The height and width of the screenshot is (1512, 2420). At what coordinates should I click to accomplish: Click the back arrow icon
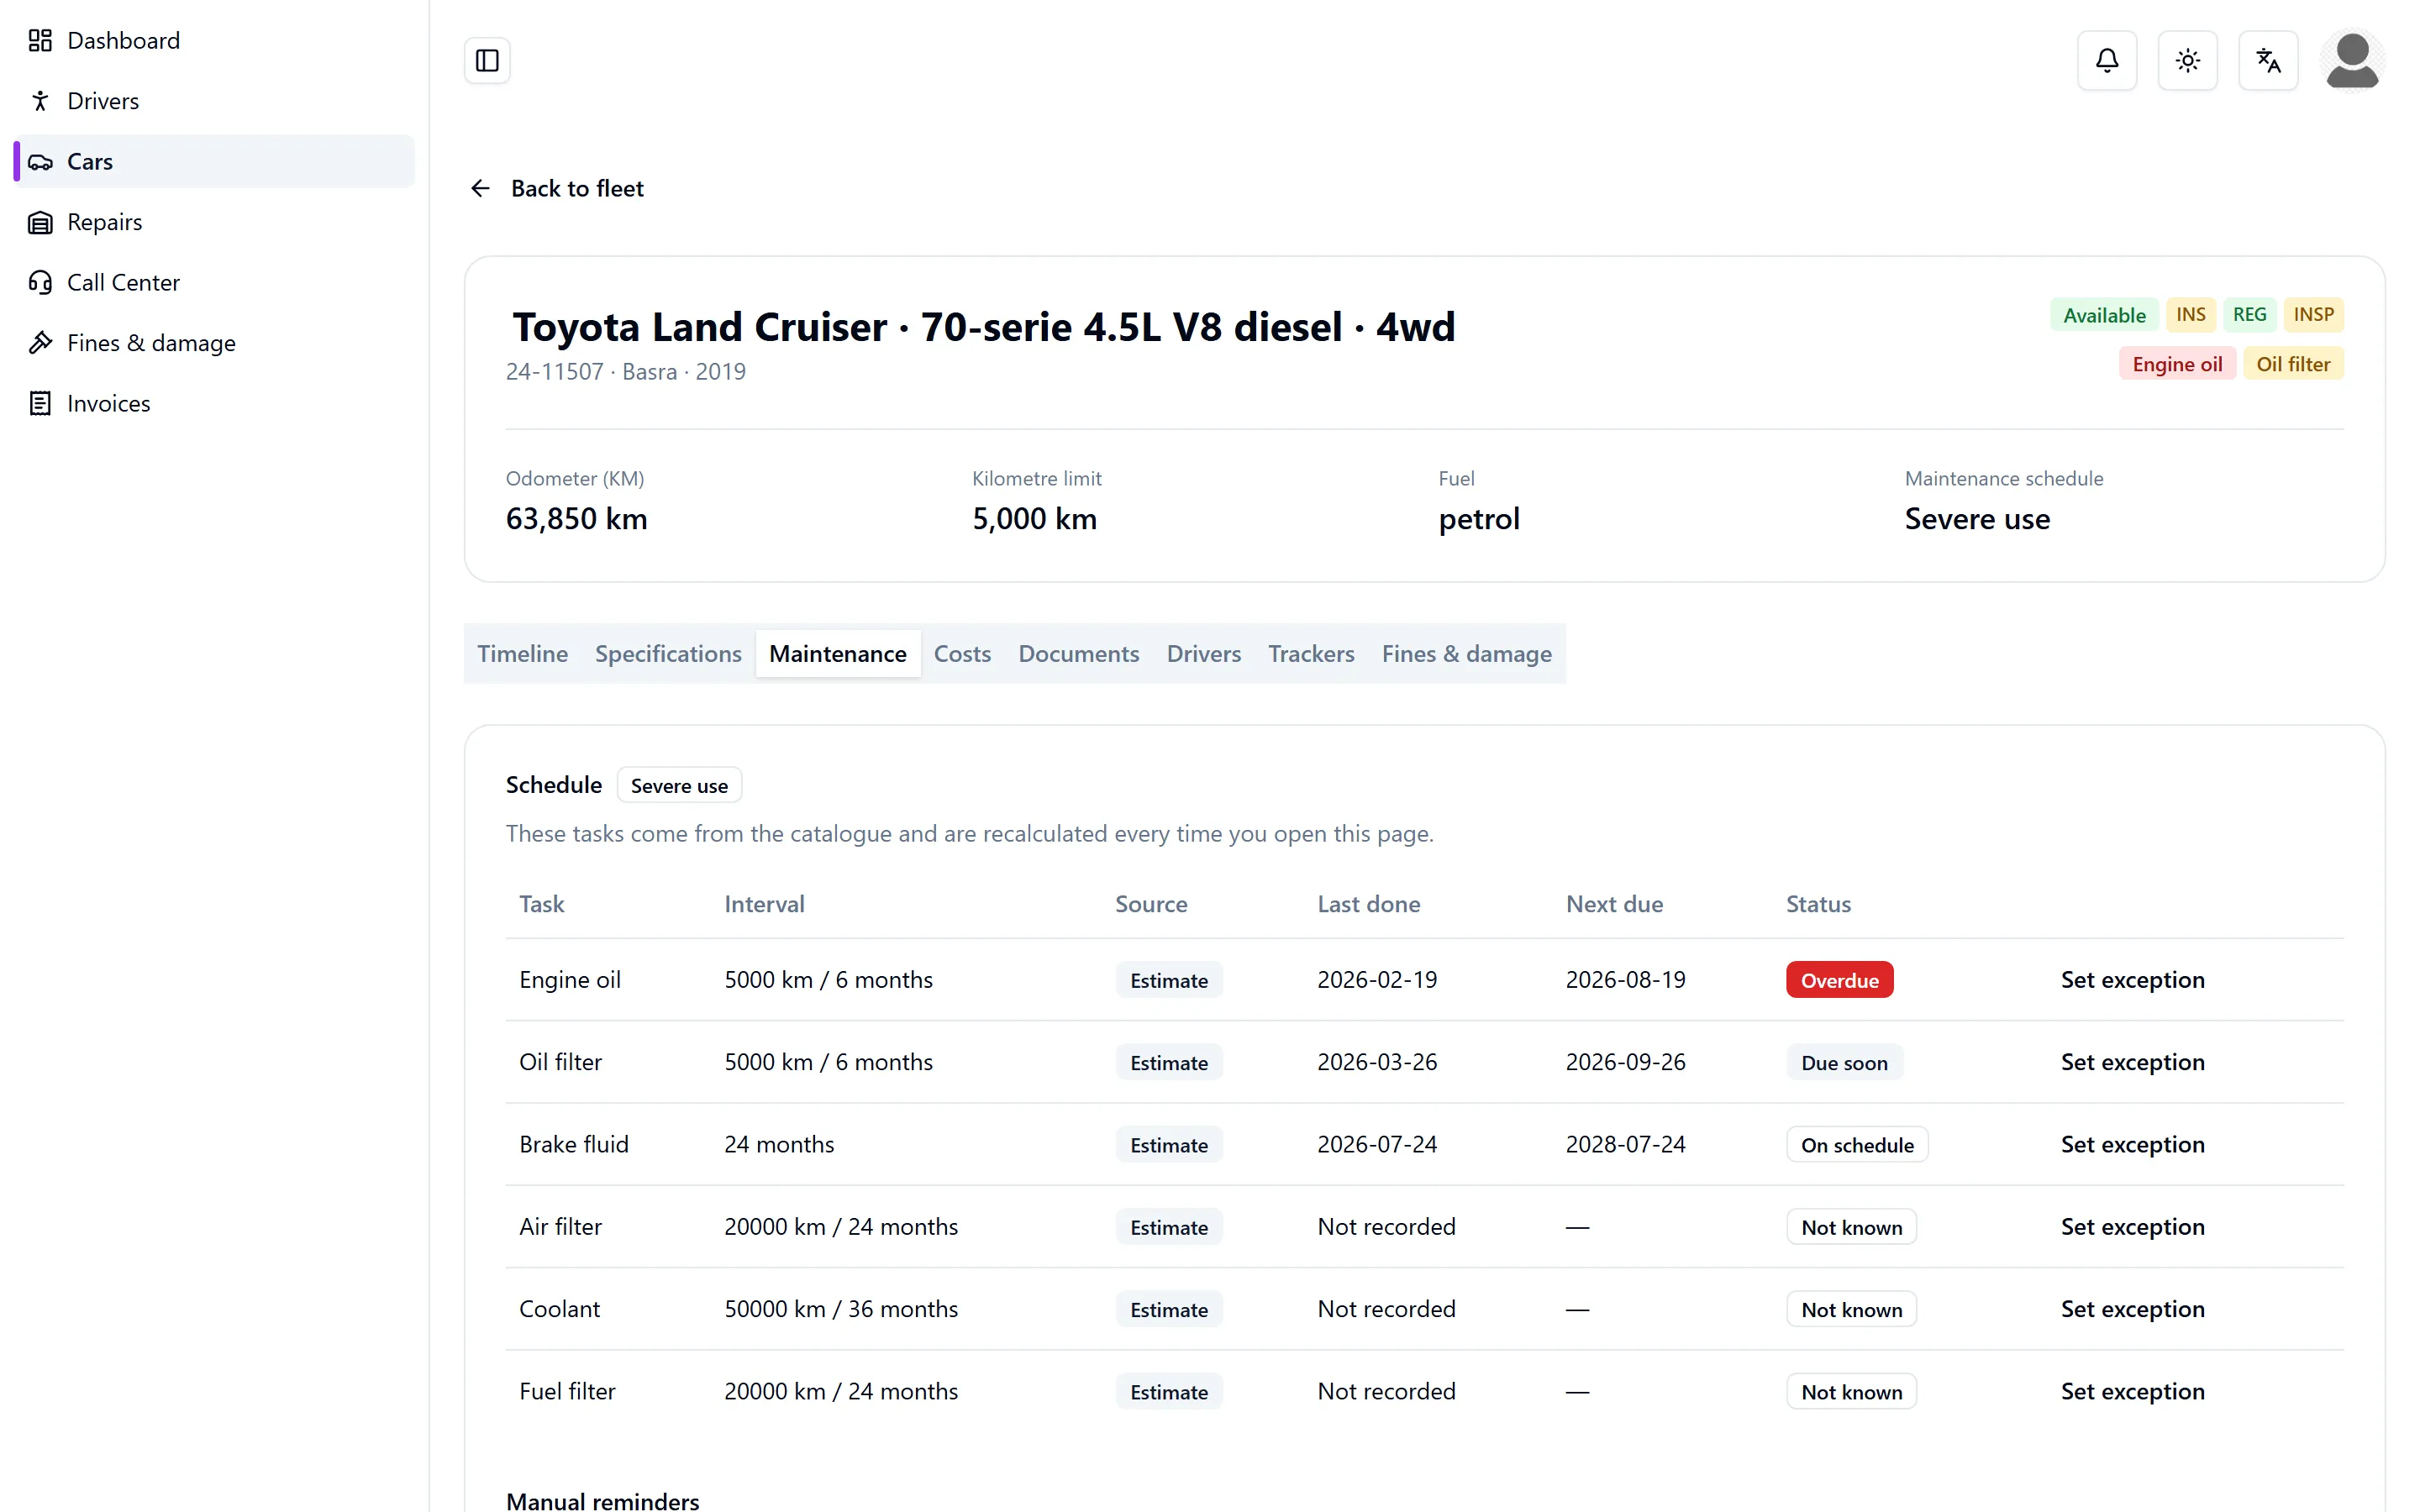(x=481, y=188)
